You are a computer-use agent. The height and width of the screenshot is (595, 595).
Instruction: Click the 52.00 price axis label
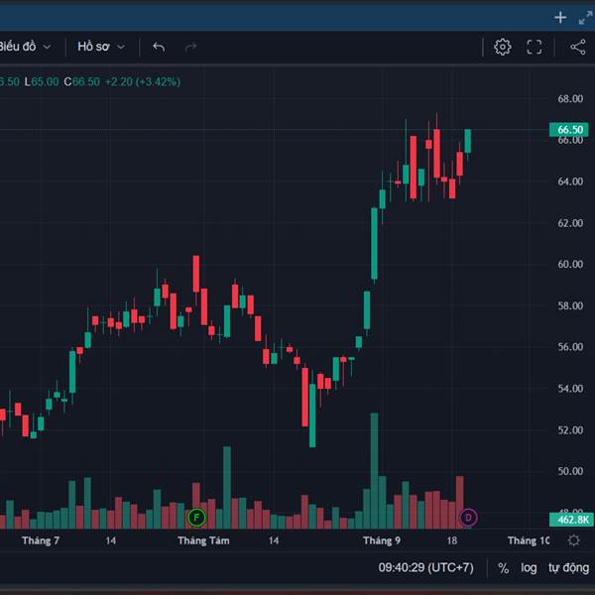point(570,430)
